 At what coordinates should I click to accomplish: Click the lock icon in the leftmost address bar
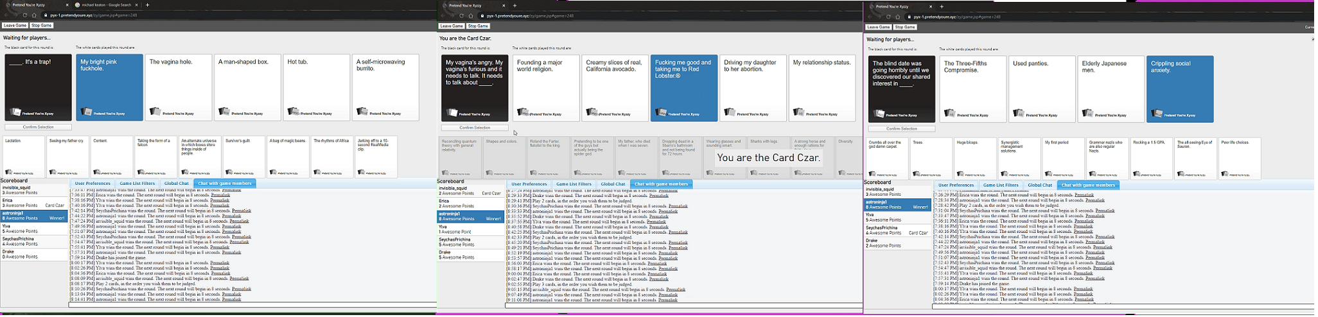[45, 15]
